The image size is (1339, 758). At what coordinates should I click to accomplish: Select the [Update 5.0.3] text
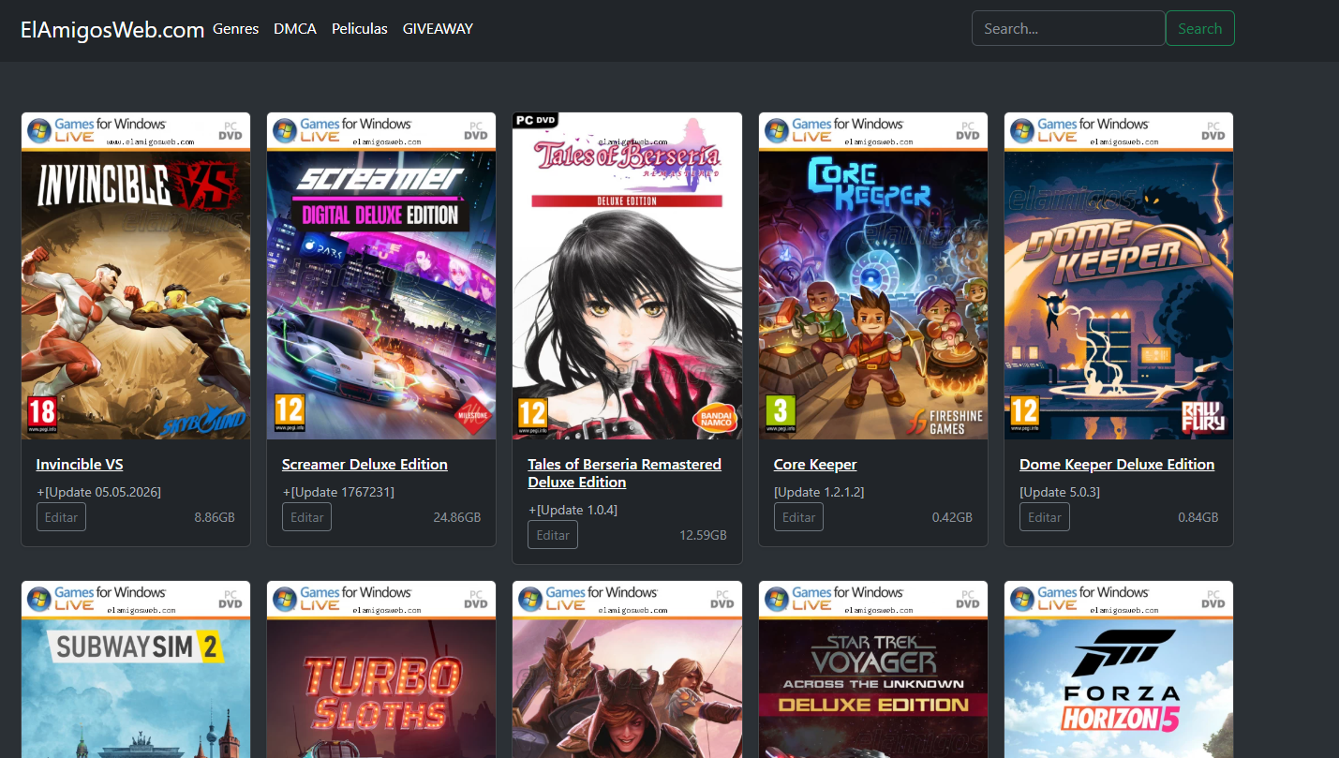(1060, 492)
